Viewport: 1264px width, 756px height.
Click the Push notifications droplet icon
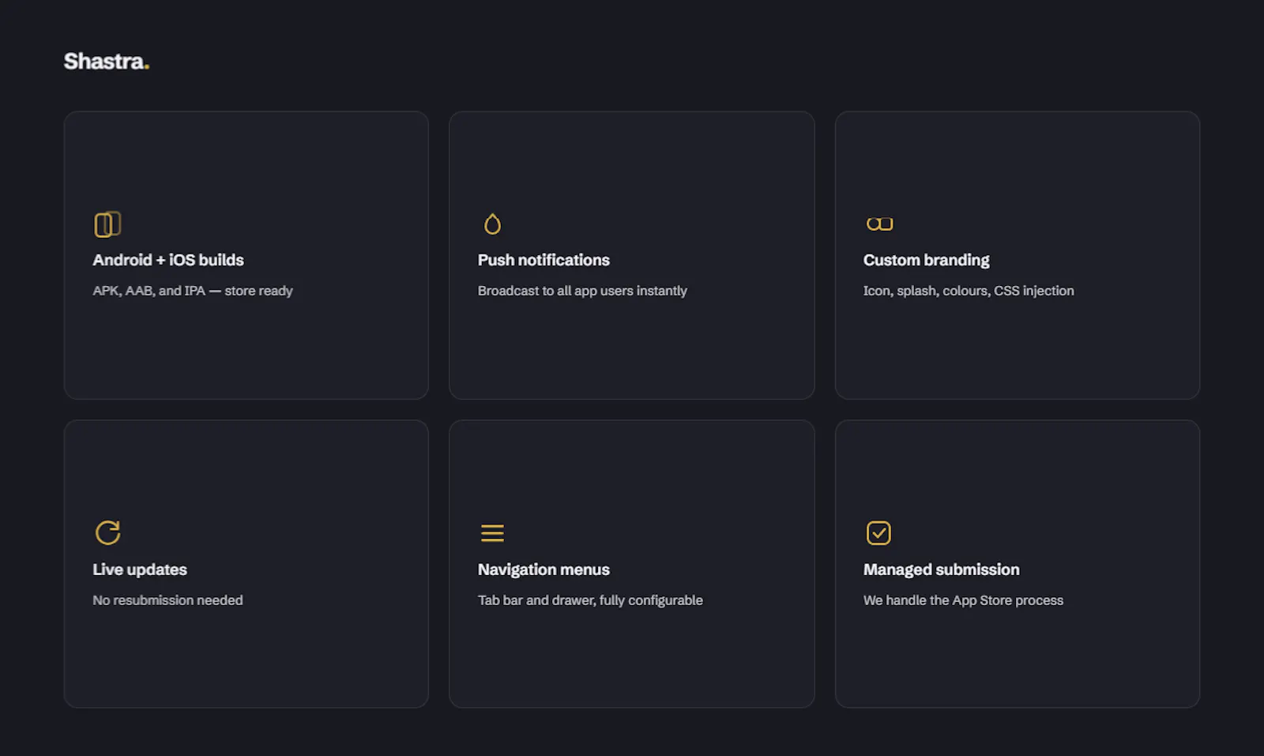point(492,224)
